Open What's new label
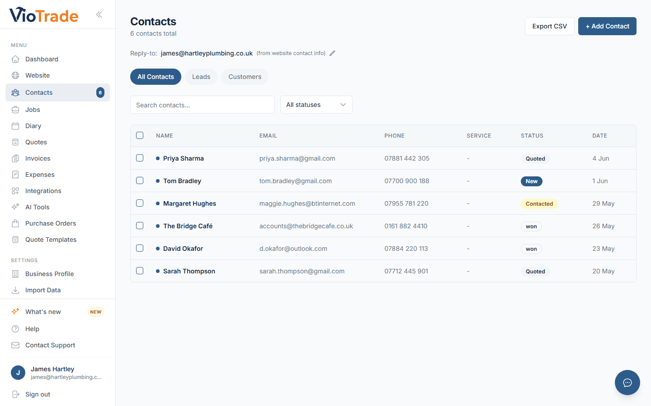The width and height of the screenshot is (651, 406). pyautogui.click(x=43, y=312)
